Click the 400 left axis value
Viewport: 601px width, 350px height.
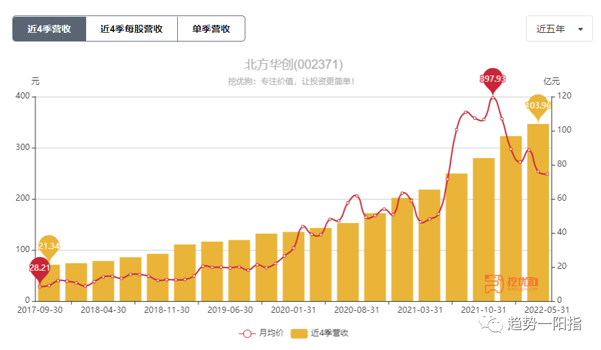(x=22, y=96)
